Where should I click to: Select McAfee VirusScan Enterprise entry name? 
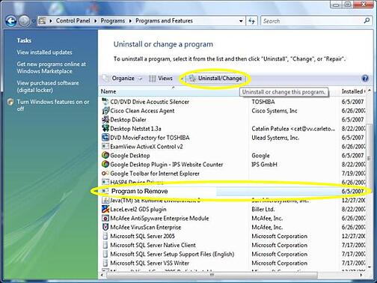point(146,227)
